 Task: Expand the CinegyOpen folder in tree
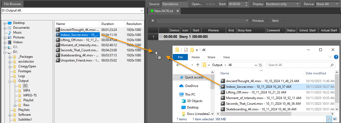[10, 66]
